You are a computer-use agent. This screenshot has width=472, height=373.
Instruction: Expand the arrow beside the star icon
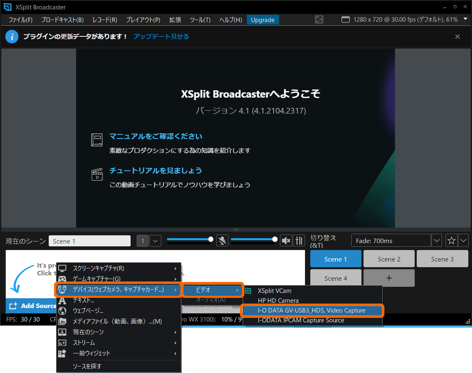tap(463, 241)
